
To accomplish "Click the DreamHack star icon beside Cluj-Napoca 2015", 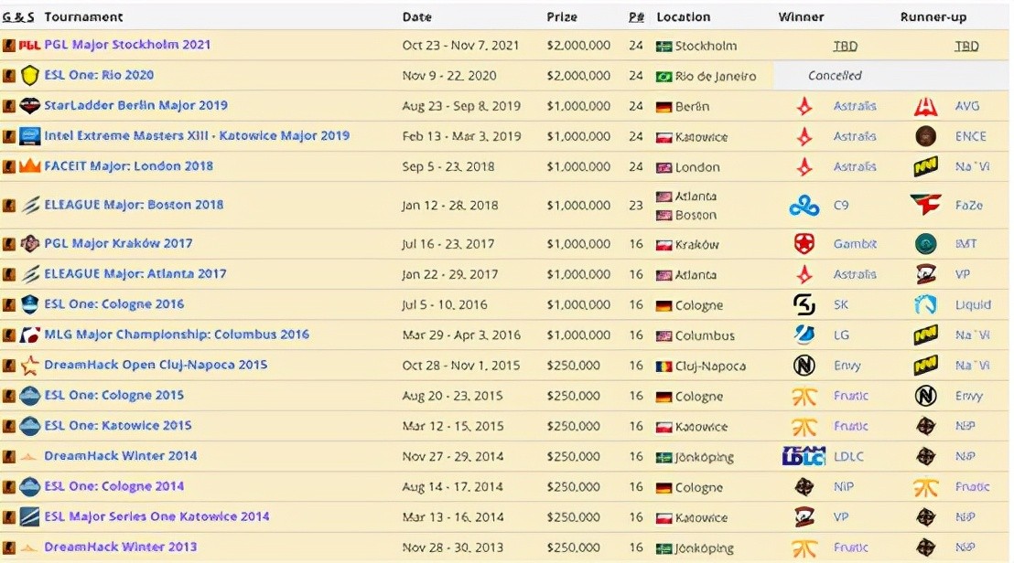I will pyautogui.click(x=30, y=366).
